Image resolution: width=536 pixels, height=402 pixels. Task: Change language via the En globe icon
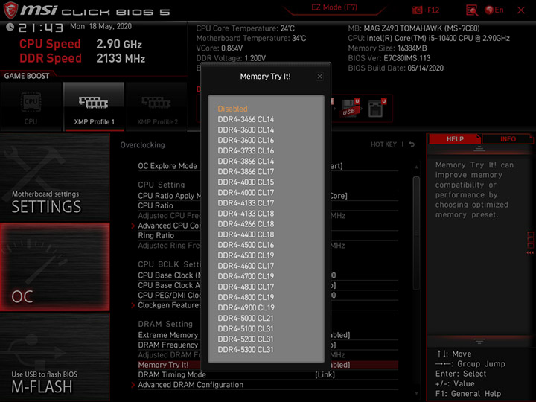[x=494, y=10]
